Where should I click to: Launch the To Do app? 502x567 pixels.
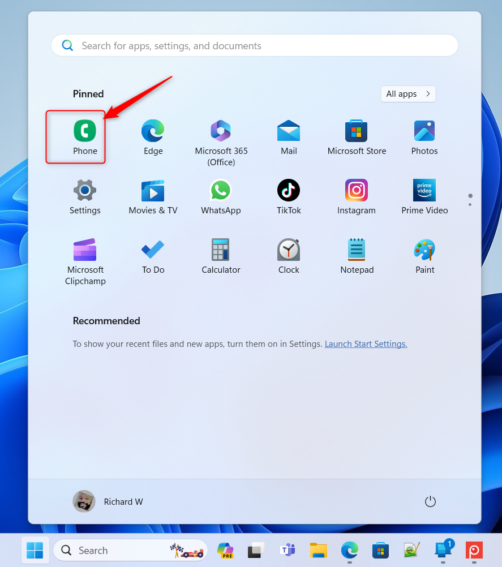(x=153, y=256)
